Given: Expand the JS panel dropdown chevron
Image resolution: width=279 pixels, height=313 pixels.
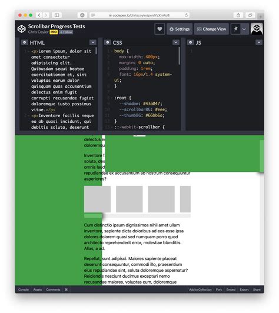Looking at the screenshot, I should (x=259, y=42).
